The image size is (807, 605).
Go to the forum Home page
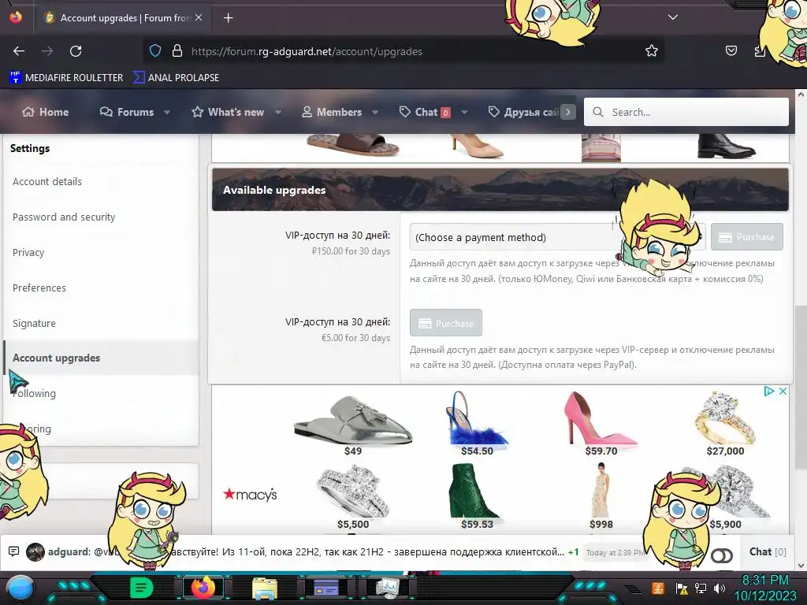click(x=45, y=112)
